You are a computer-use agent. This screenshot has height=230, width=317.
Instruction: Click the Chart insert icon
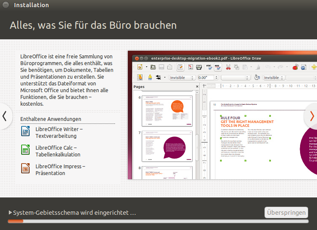[x=295, y=67]
